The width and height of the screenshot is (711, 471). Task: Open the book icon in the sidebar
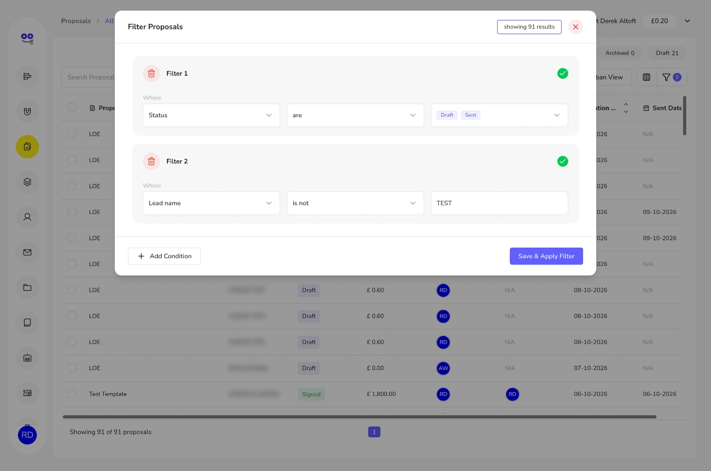coord(27,323)
